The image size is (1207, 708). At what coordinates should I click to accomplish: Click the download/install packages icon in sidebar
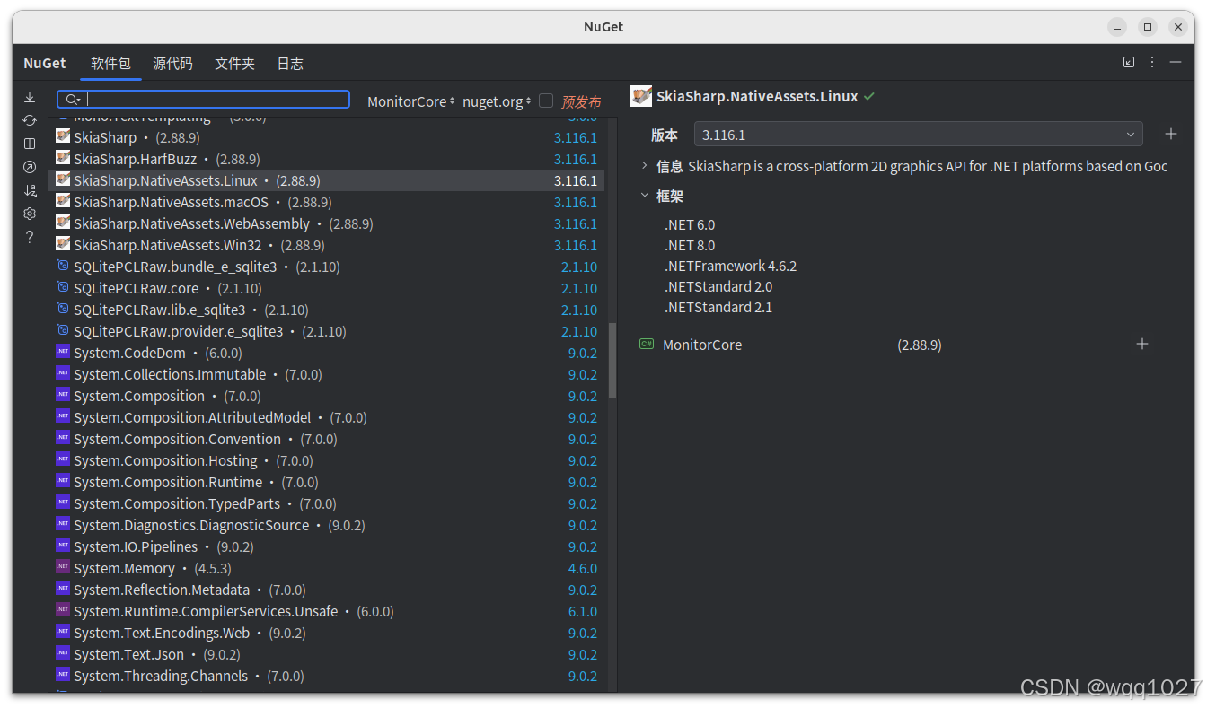pyautogui.click(x=29, y=96)
